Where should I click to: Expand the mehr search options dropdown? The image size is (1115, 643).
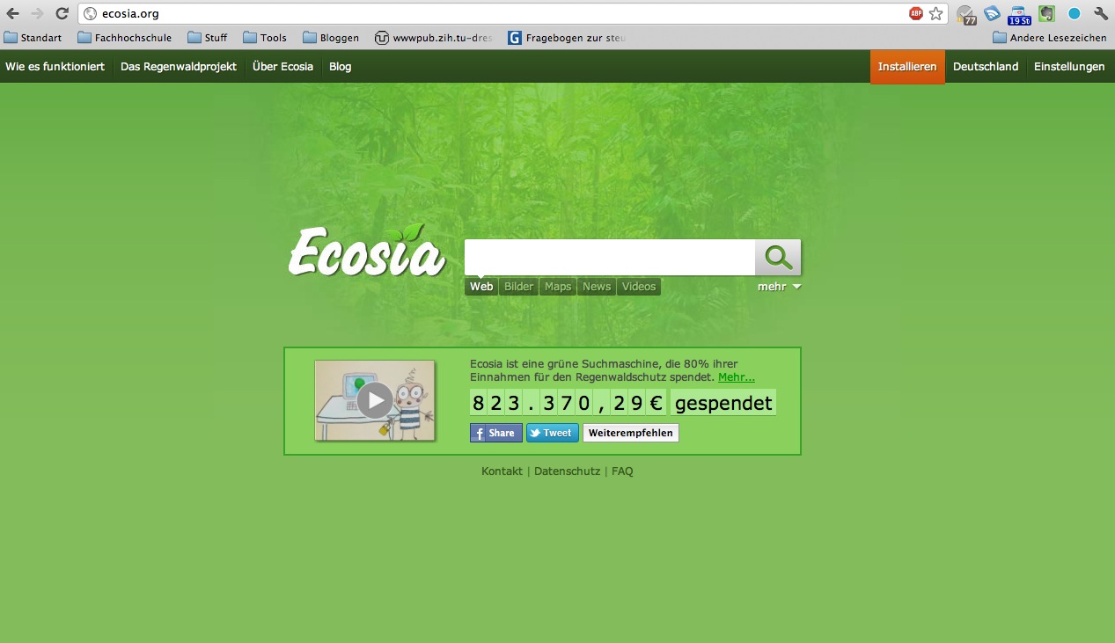(x=780, y=287)
